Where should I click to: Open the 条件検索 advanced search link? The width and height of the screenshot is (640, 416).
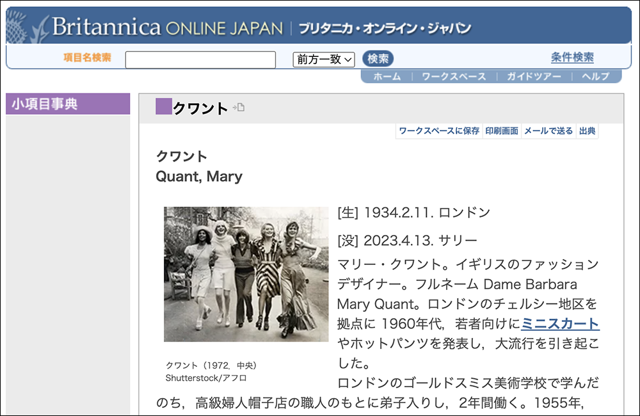pyautogui.click(x=572, y=57)
